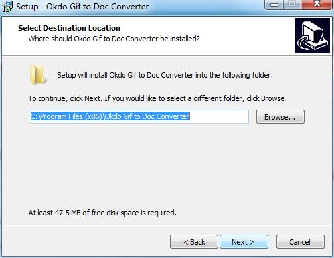Viewport: 334px width, 258px height.
Task: Click the 'Where should Okdo Gif' subtitle text
Action: [x=114, y=39]
